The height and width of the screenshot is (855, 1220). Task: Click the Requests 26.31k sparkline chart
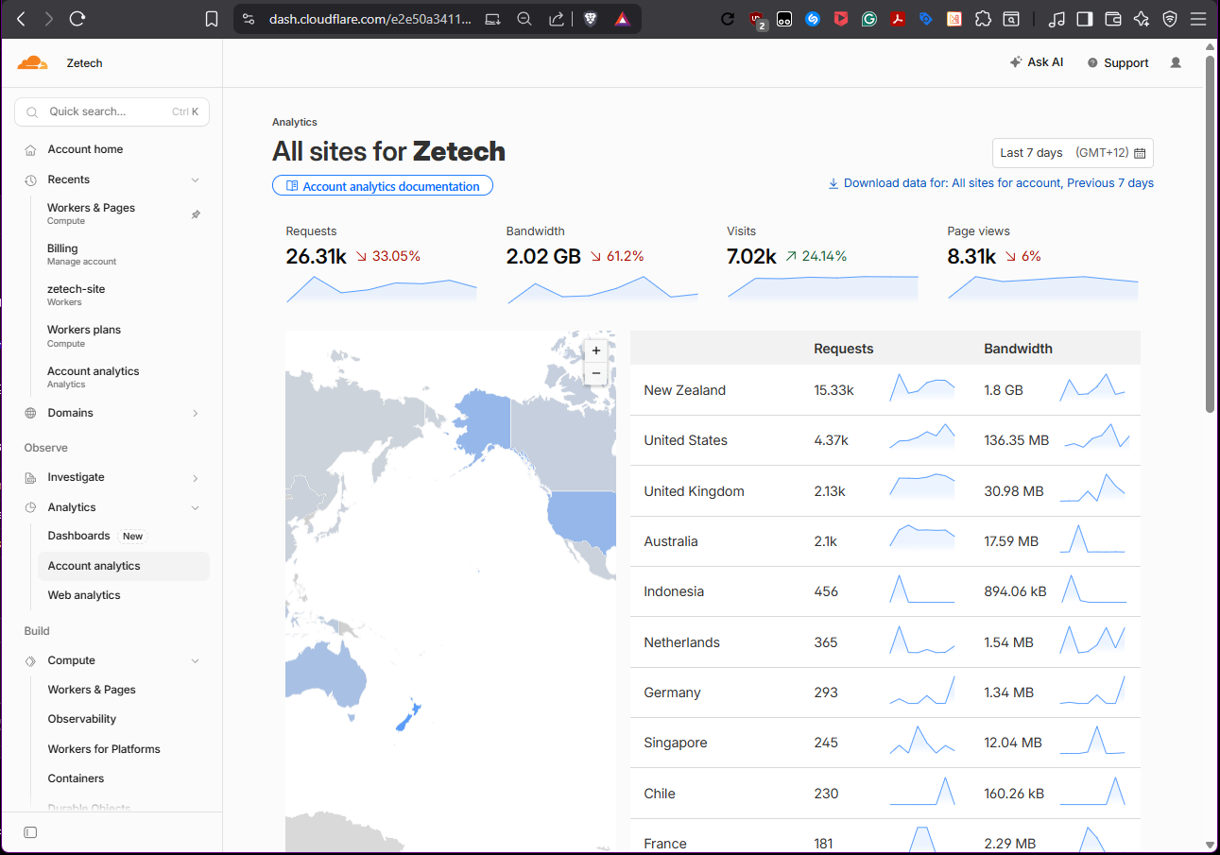pos(382,289)
